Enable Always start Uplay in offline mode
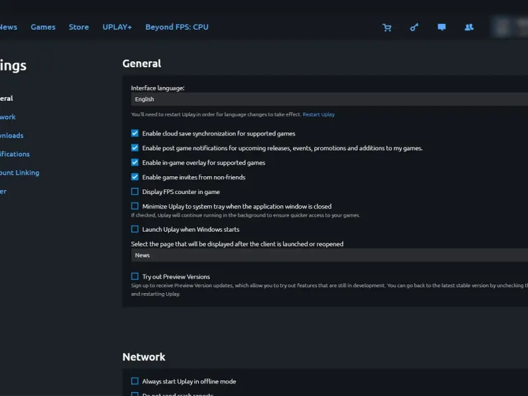 (135, 381)
